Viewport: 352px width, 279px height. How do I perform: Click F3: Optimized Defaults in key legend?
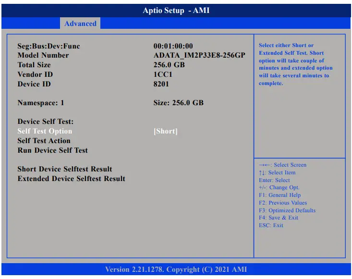pos(287,210)
